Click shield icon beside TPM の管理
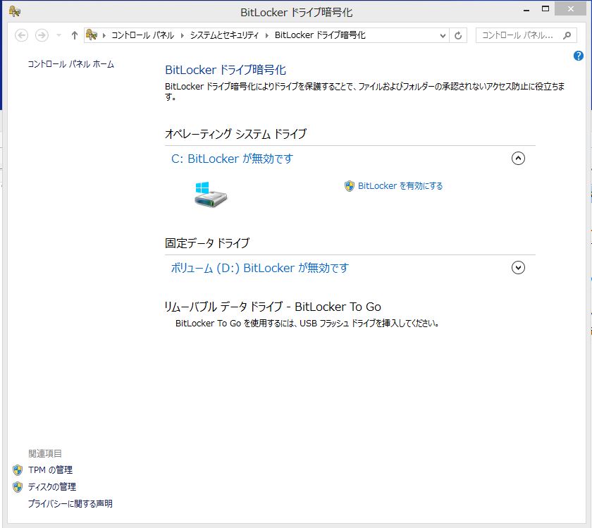The width and height of the screenshot is (592, 528). 18,469
